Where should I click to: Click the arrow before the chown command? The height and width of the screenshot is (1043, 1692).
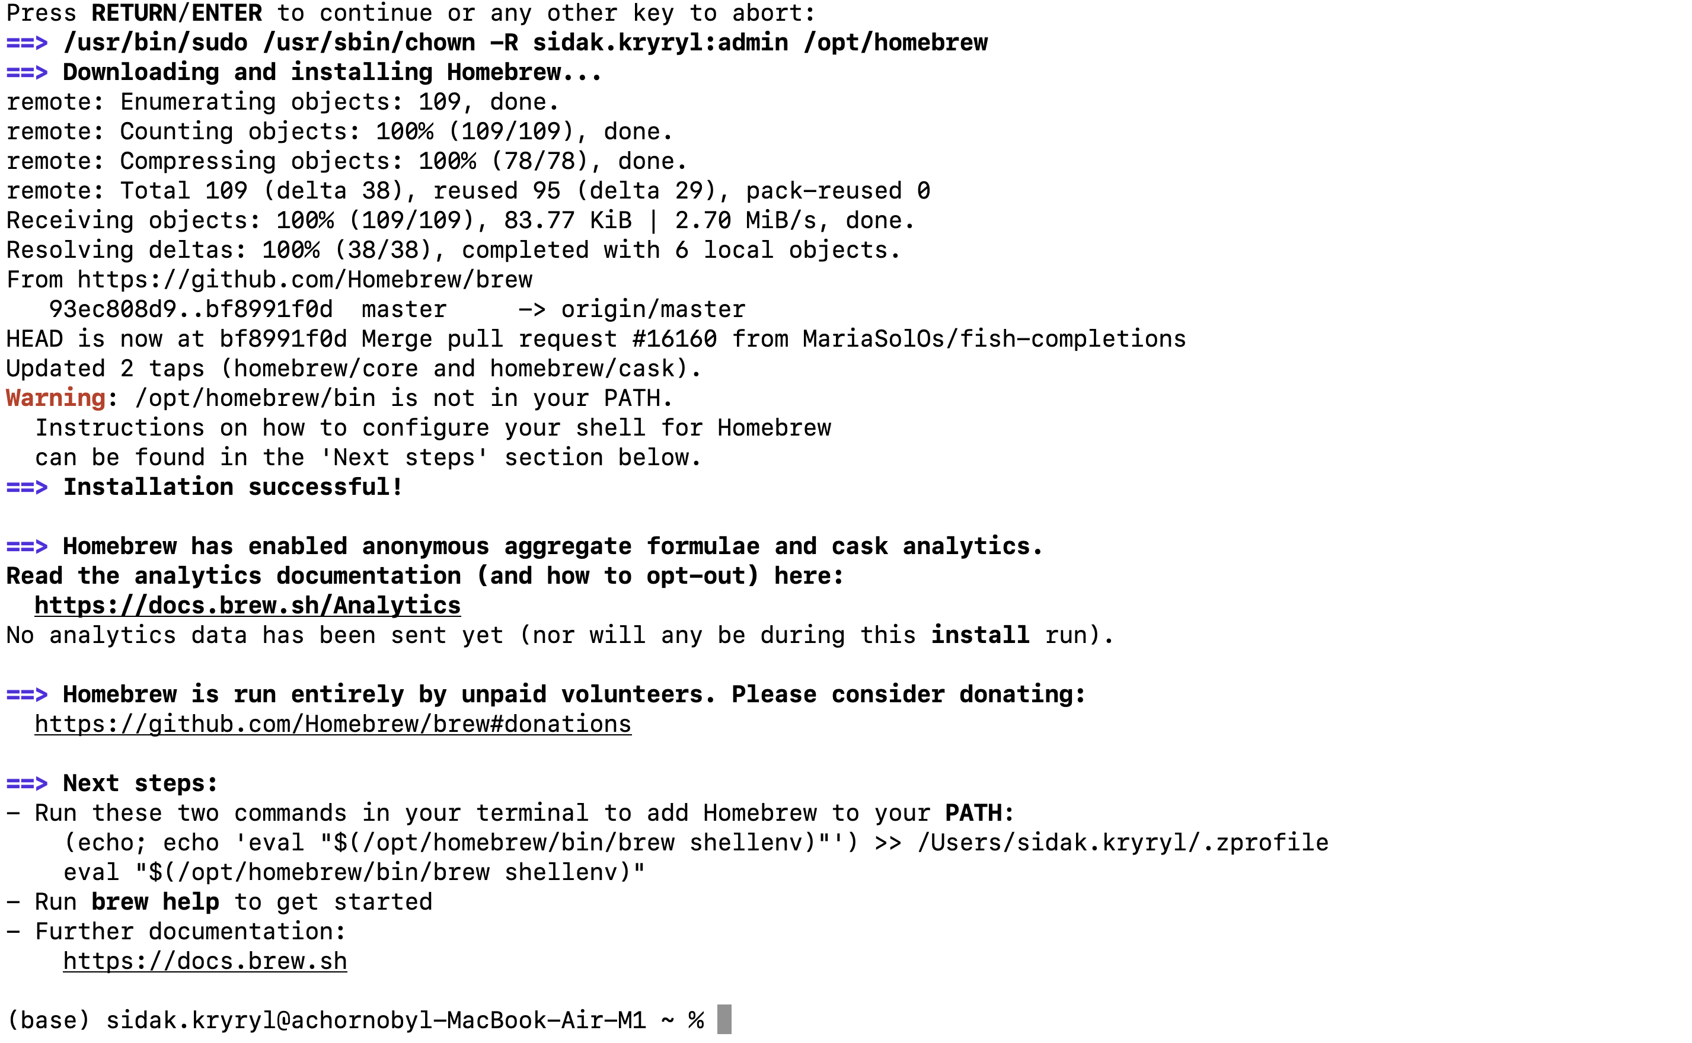coord(27,43)
